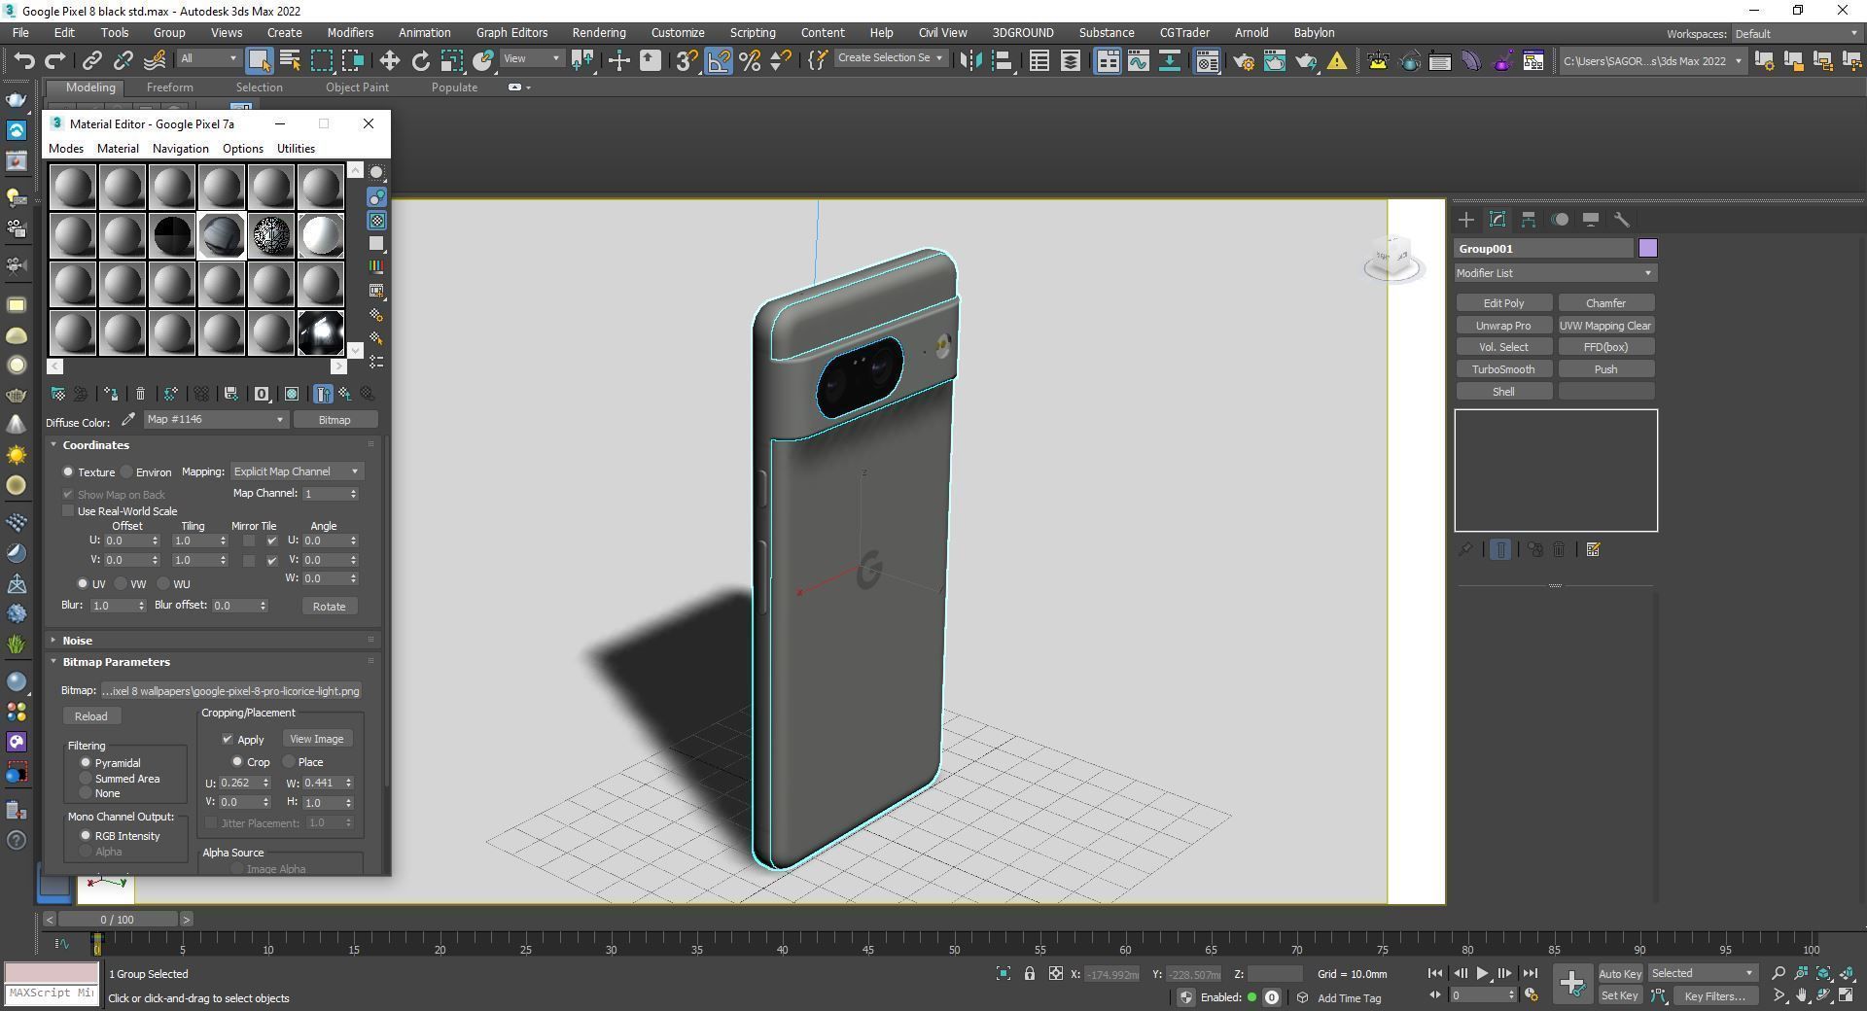The image size is (1867, 1011).
Task: Click Reset Map trash icon in Material Editor
Action: pos(140,394)
